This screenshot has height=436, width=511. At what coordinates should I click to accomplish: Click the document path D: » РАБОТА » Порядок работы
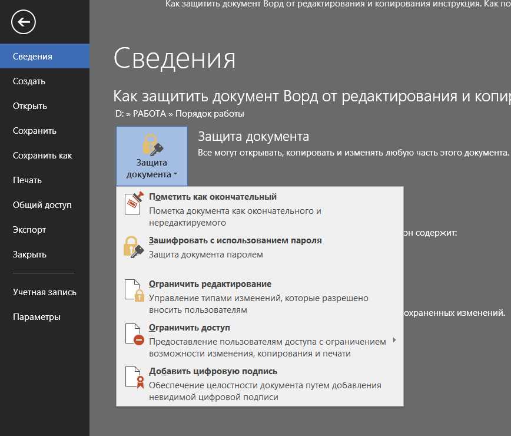(x=180, y=114)
